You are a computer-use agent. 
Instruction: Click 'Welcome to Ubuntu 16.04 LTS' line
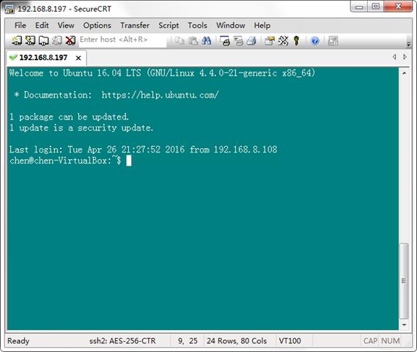click(162, 73)
